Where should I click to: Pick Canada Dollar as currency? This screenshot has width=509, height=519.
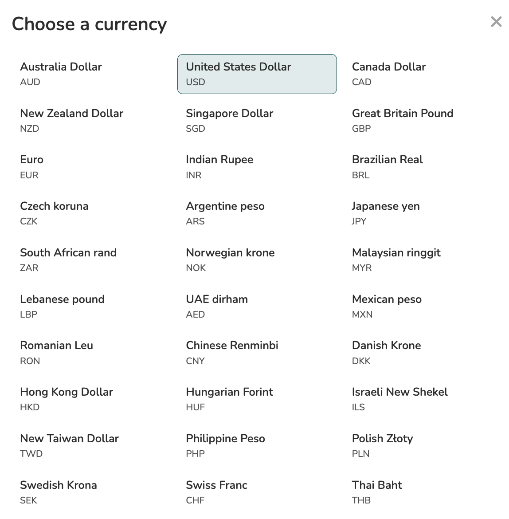tap(388, 74)
